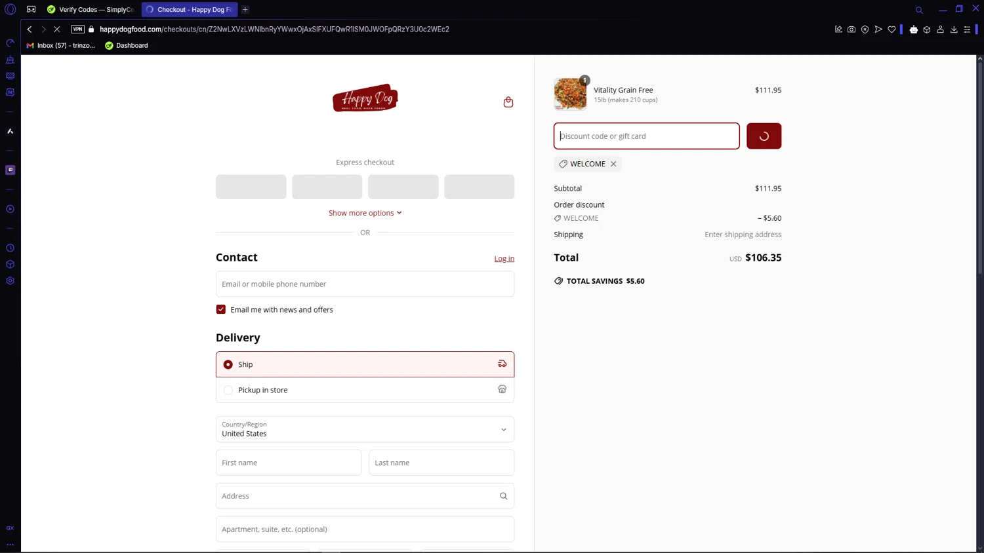Click the Apartment, suite, etc. field
The image size is (984, 553).
click(365, 529)
